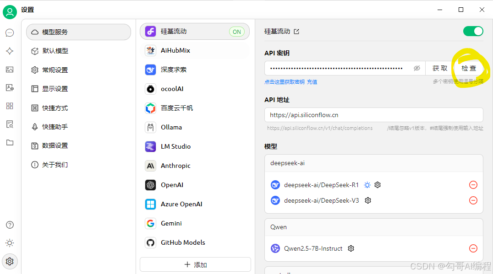Select the 硅基流动 provider

195,32
